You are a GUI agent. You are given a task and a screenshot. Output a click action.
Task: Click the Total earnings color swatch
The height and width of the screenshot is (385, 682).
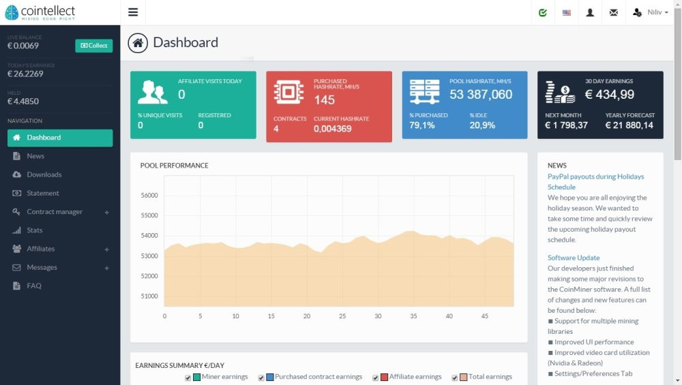click(463, 378)
